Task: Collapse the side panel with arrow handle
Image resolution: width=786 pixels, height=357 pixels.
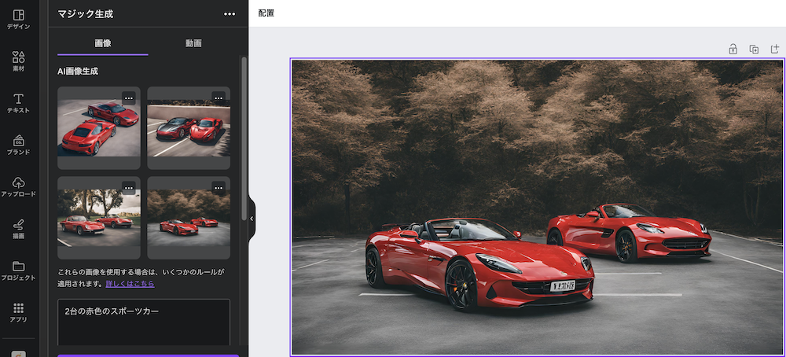Action: [252, 219]
